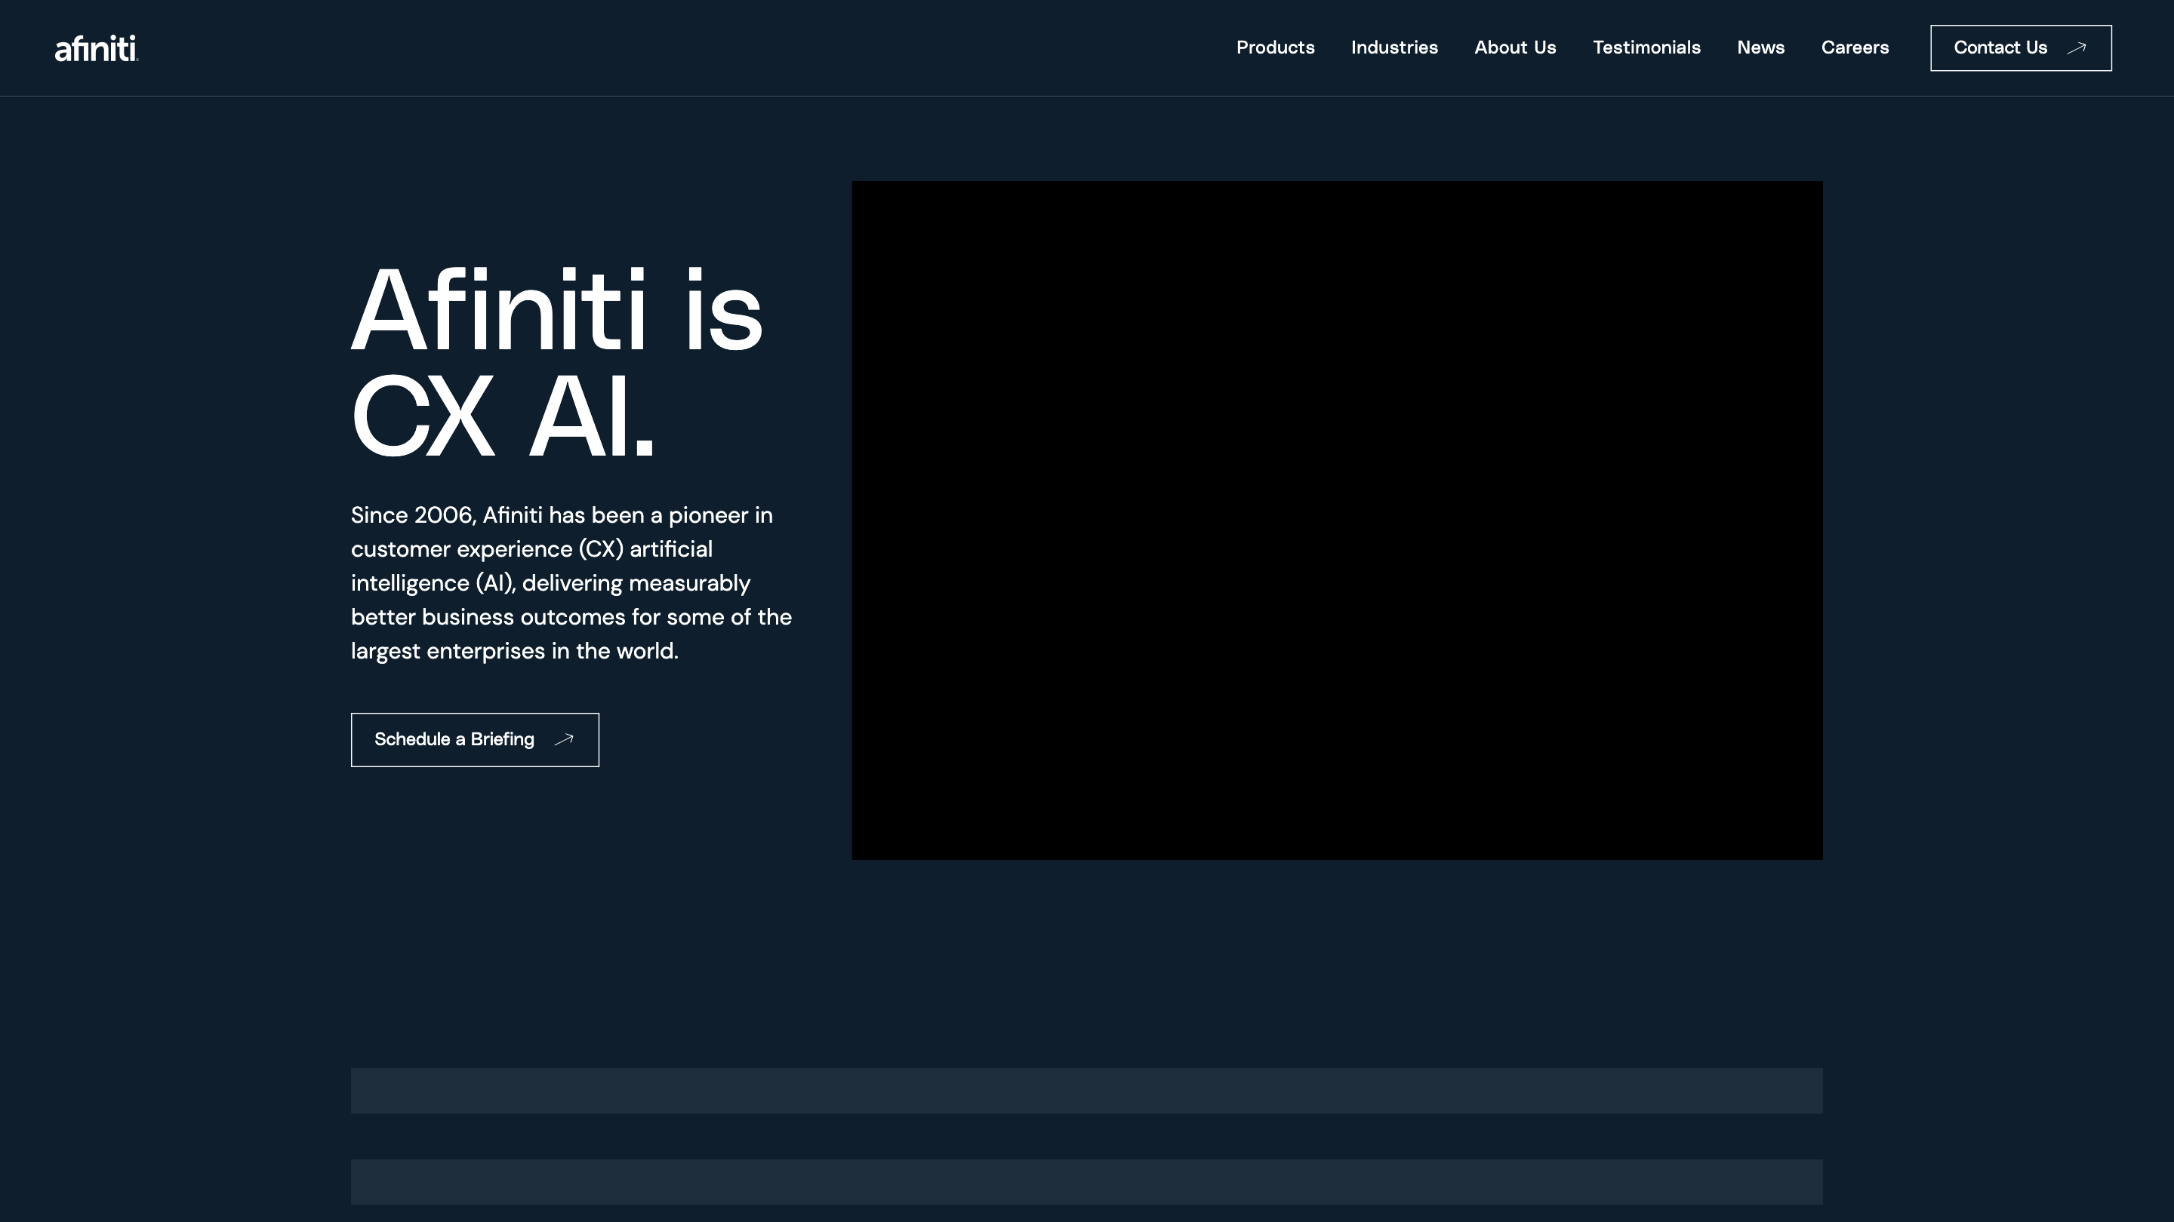The image size is (2174, 1222).
Task: Select News from the top navigation
Action: [1760, 48]
